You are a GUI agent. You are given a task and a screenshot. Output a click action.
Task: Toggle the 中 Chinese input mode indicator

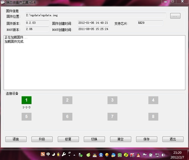[x=48, y=154]
